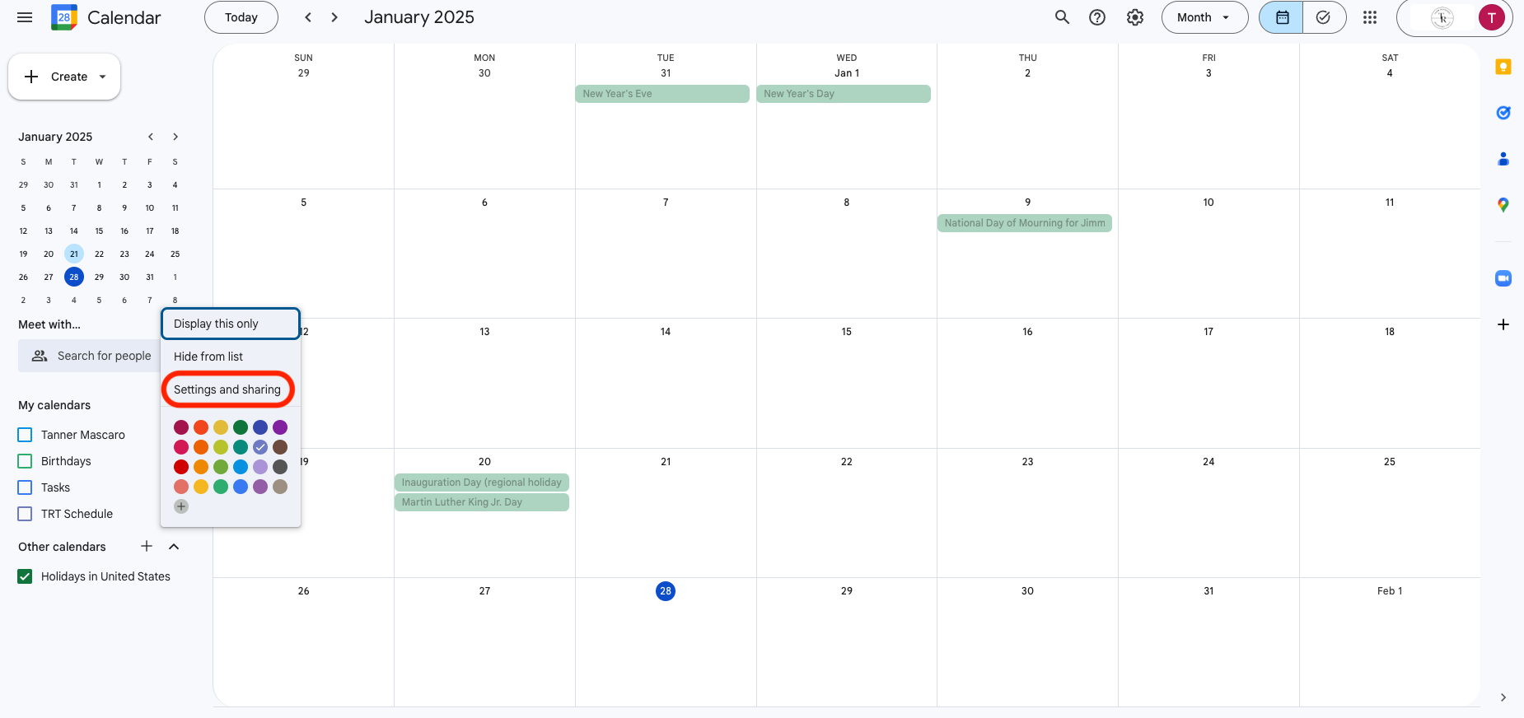Screen dimensions: 1524x718
Task: Toggle Birthdays calendar checkbox
Action: [25, 461]
